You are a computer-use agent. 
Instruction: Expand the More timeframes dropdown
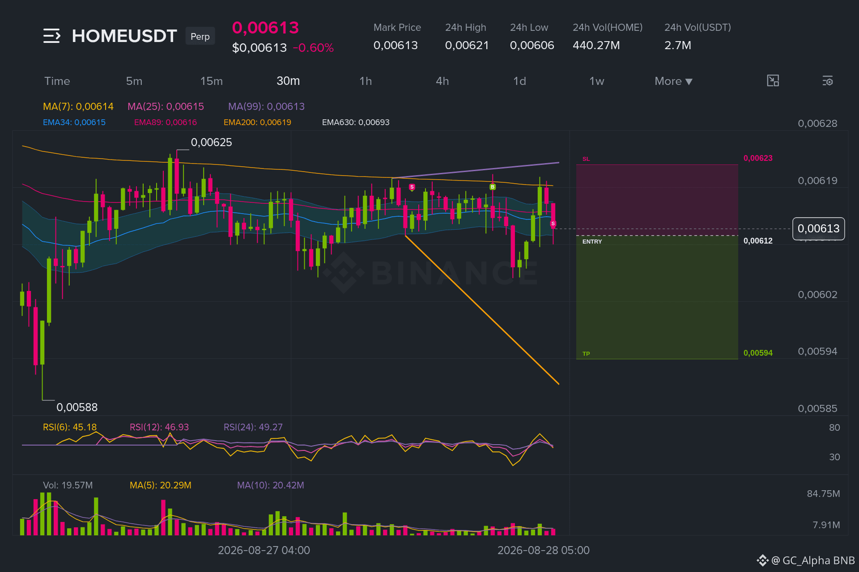673,81
